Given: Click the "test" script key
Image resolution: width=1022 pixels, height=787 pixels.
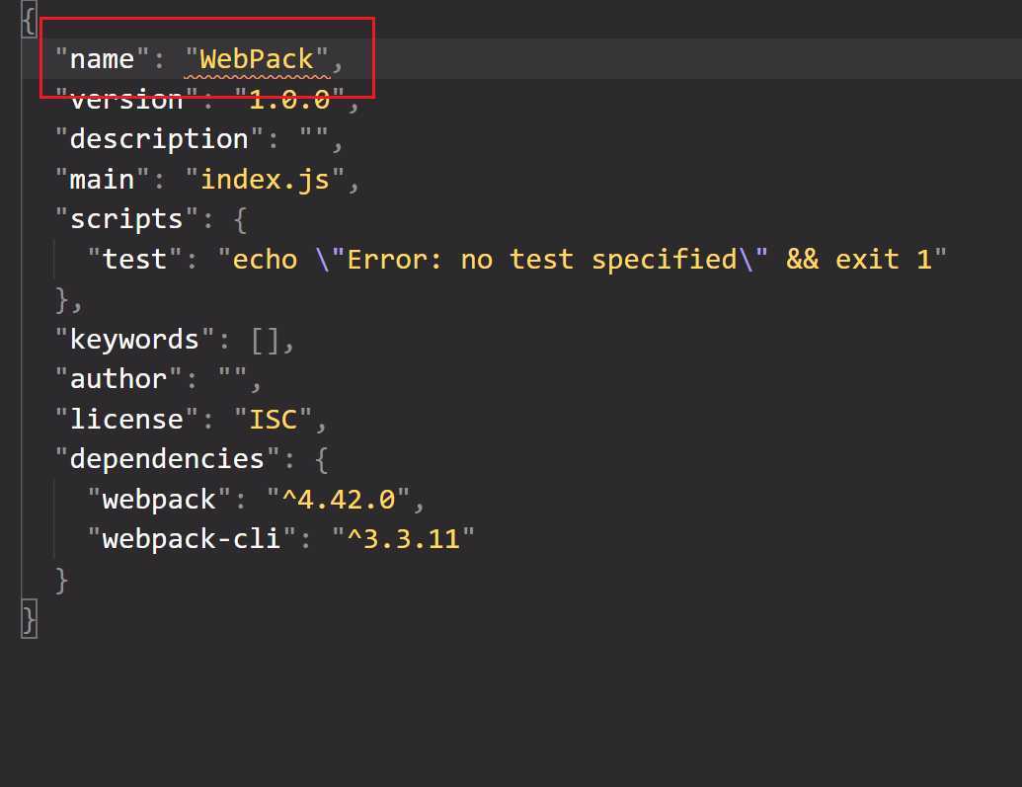Looking at the screenshot, I should click(133, 260).
